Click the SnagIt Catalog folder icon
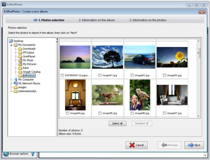This screenshot has width=210, height=160. click(20, 72)
